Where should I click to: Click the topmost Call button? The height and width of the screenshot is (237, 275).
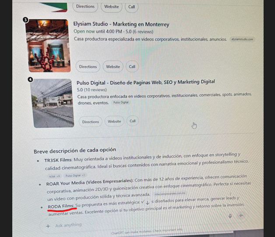pos(131,7)
